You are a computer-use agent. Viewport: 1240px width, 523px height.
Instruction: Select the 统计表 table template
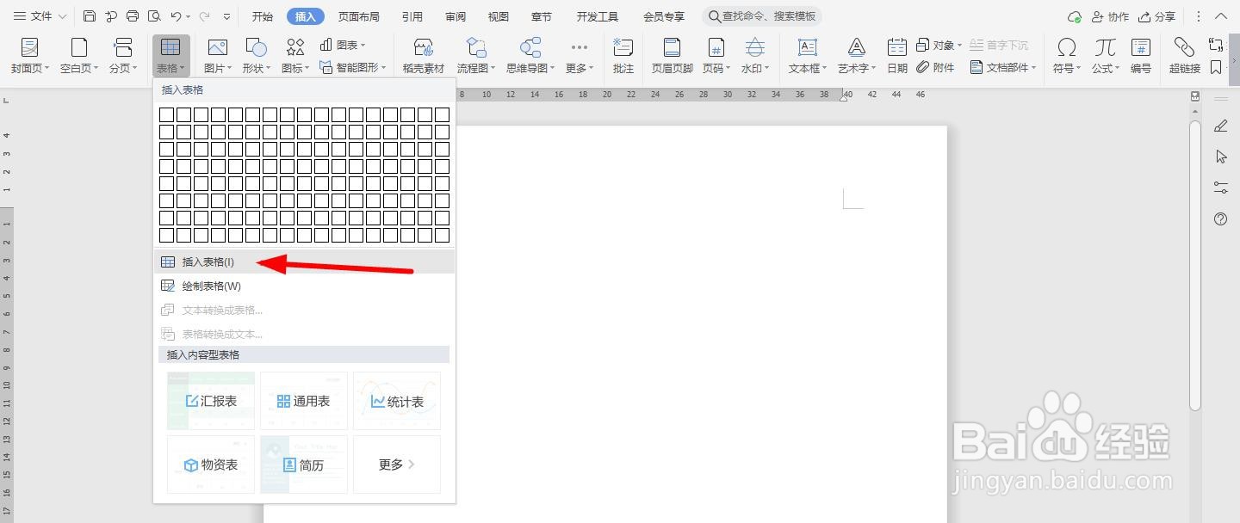pyautogui.click(x=397, y=401)
